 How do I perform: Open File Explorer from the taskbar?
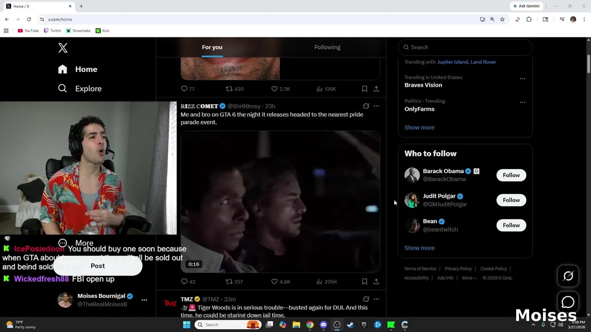pyautogui.click(x=296, y=325)
